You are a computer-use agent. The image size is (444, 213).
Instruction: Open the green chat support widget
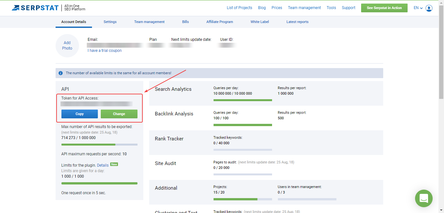click(x=424, y=198)
